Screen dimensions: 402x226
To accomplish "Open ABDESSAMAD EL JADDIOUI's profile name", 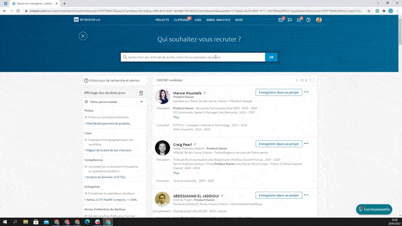I will pos(196,196).
